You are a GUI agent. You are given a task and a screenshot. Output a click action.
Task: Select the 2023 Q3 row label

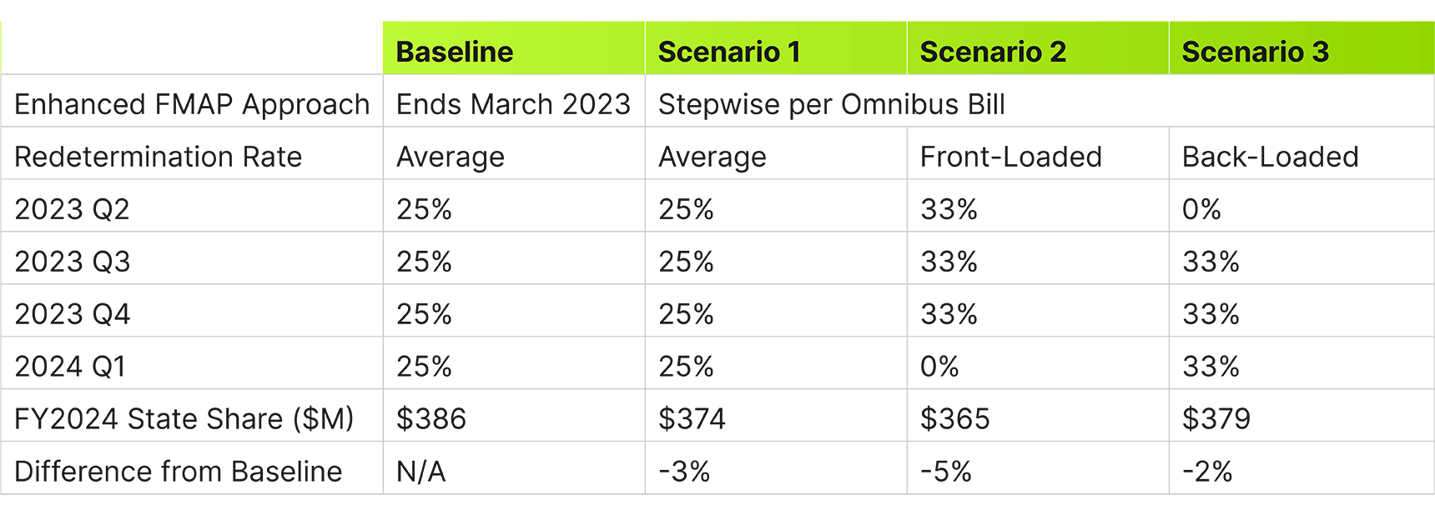coord(73,262)
